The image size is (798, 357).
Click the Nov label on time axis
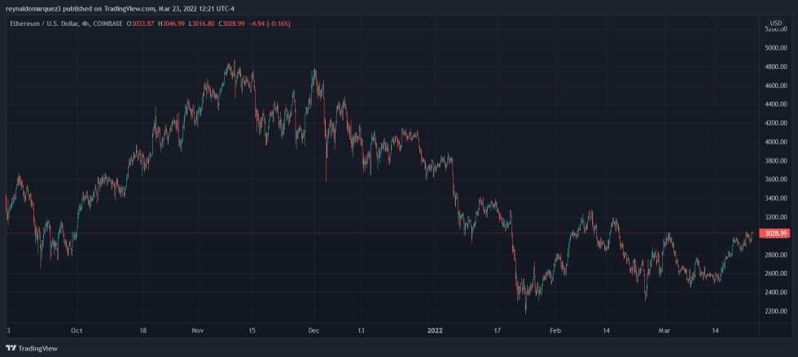point(198,330)
